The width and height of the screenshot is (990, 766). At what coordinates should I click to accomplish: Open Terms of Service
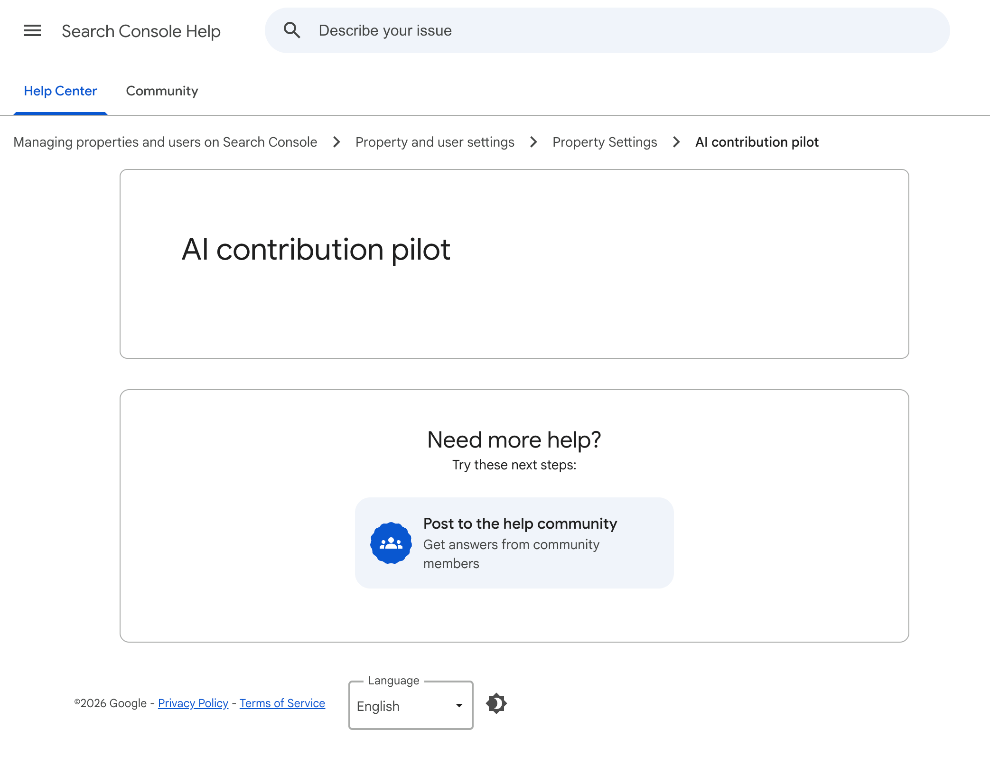point(282,703)
